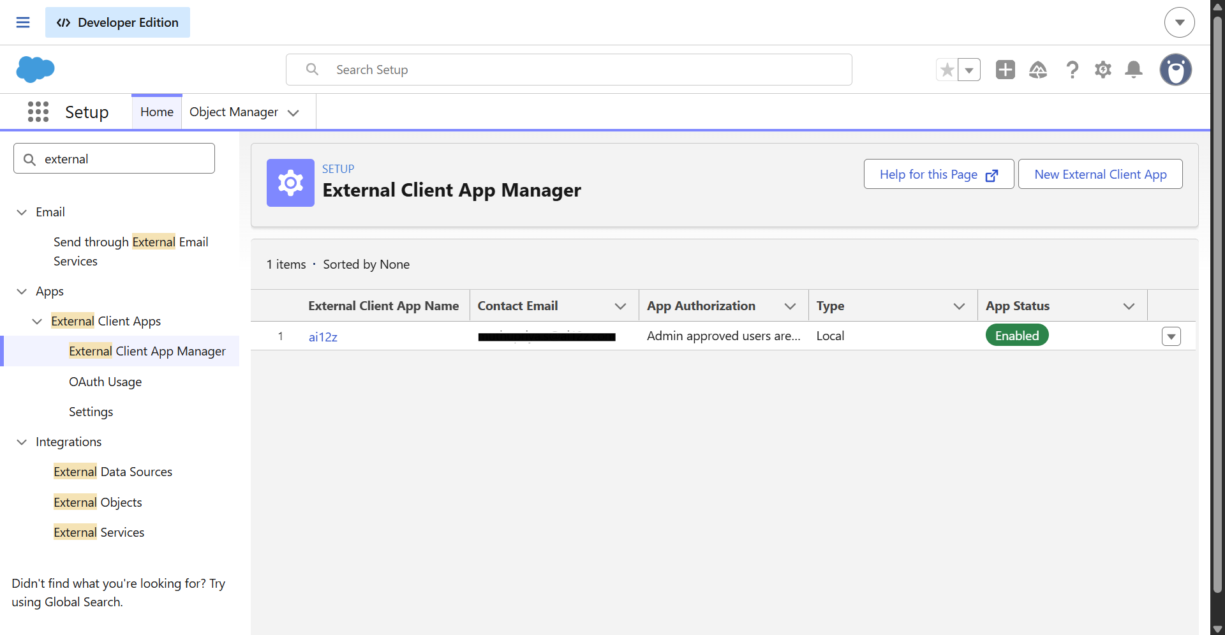Screen dimensions: 1225x635
Task: Open Contact Email column dropdown chevron
Action: [620, 306]
